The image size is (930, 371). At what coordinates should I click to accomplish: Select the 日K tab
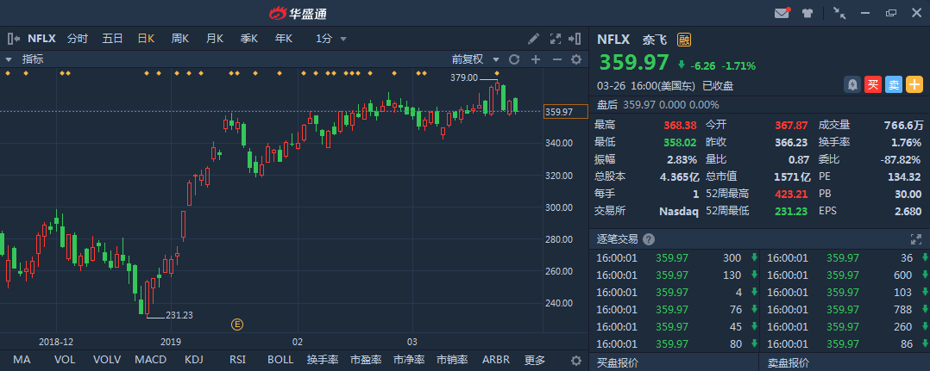(146, 39)
